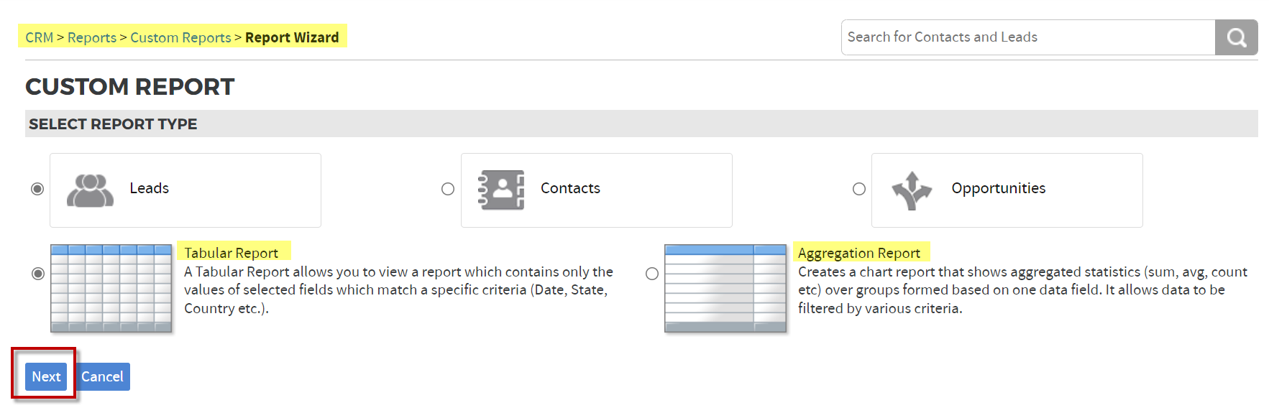Image resolution: width=1269 pixels, height=413 pixels.
Task: Choose the Aggregation Report radio option
Action: [652, 274]
